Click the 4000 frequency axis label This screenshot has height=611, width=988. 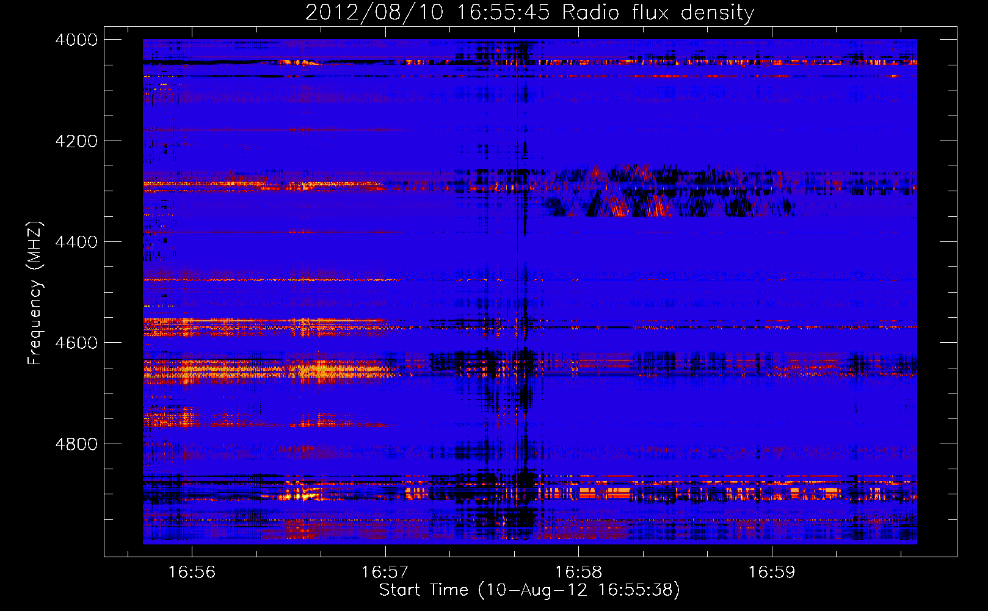76,40
